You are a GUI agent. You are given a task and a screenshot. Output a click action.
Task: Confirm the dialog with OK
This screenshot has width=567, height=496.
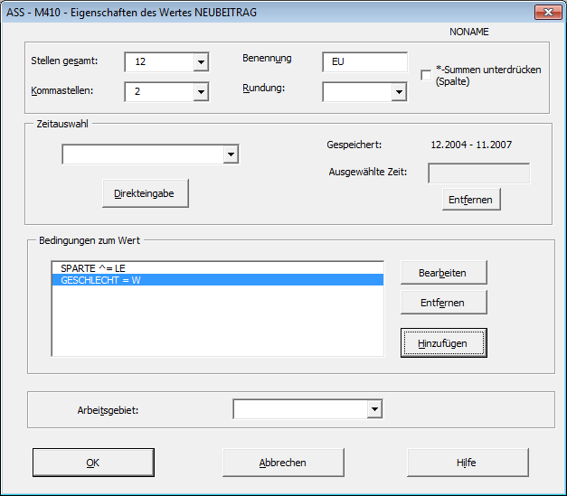pos(92,463)
